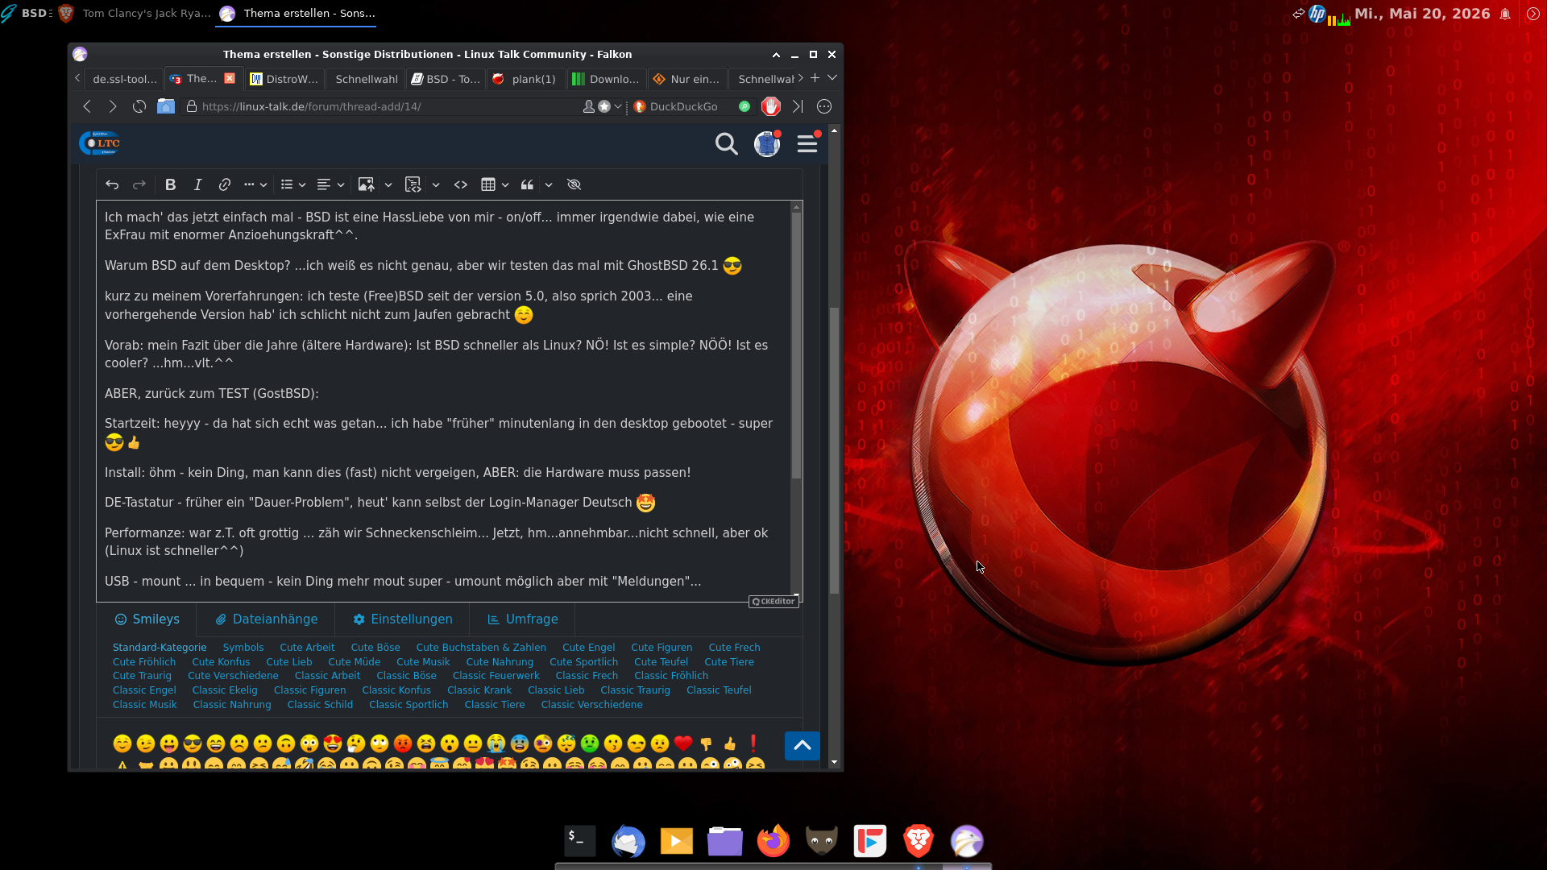
Task: Launch Brave browser from the dock
Action: [x=919, y=841]
